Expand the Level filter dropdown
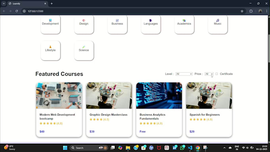 [x=184, y=74]
